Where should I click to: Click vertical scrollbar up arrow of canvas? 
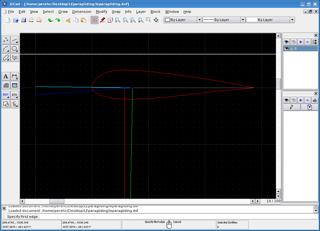coord(278,36)
